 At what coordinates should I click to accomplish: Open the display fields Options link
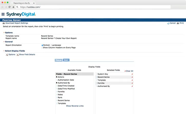tap(12, 54)
